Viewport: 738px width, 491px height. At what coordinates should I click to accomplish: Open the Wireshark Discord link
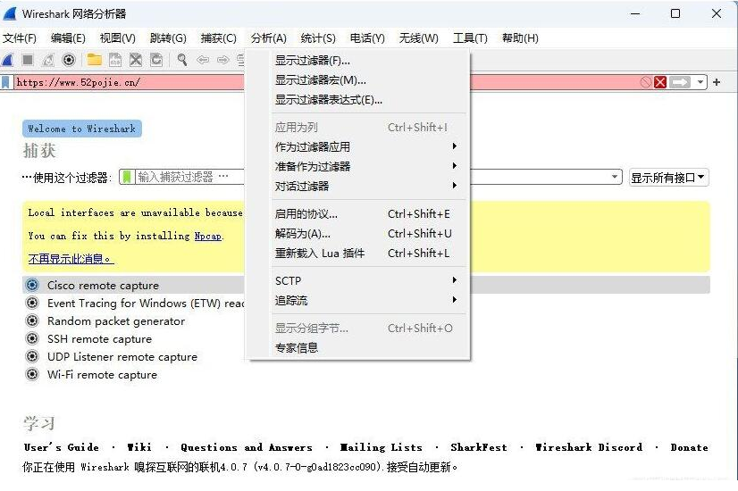589,447
